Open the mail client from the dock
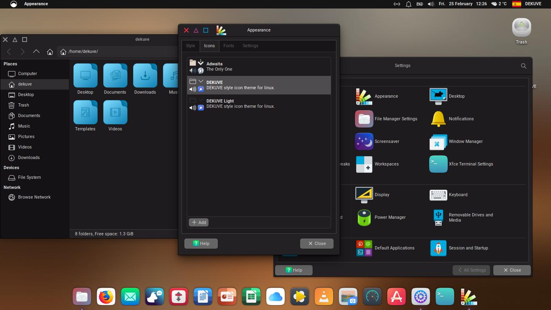 (x=130, y=297)
